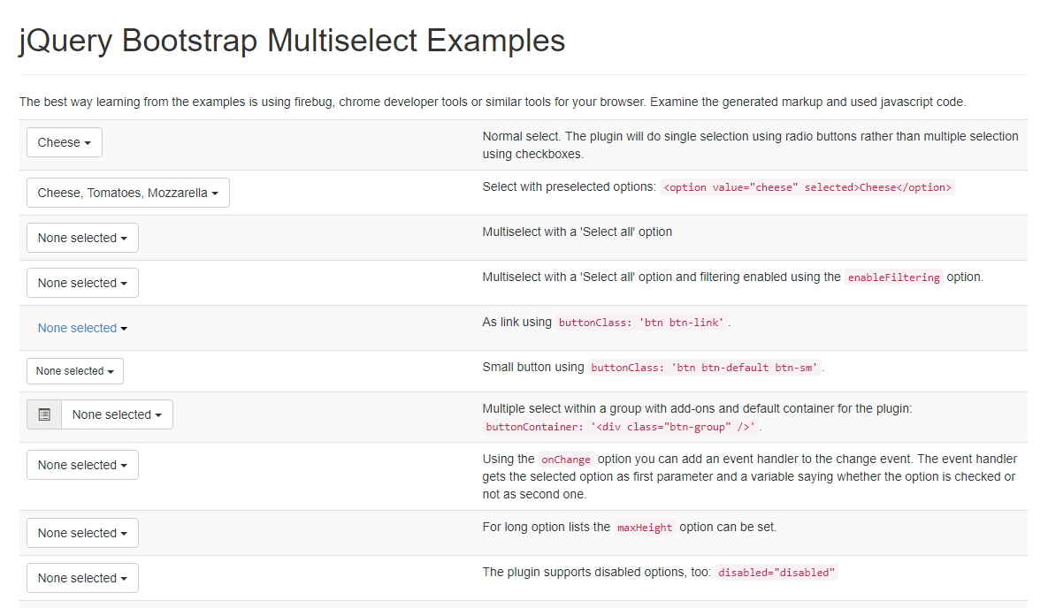Click the enableFiltering code label
The image size is (1048, 608).
point(893,277)
